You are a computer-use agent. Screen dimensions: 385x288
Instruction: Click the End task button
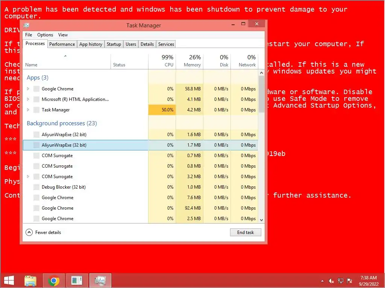click(246, 232)
